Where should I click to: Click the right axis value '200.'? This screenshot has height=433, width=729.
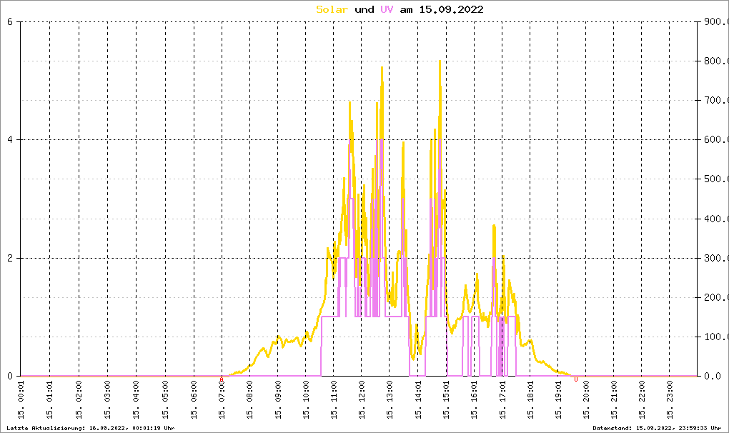(715, 297)
